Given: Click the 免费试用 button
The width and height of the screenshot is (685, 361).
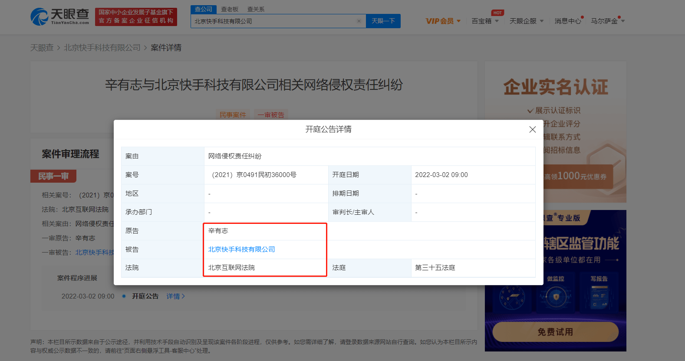Looking at the screenshot, I should click(555, 332).
